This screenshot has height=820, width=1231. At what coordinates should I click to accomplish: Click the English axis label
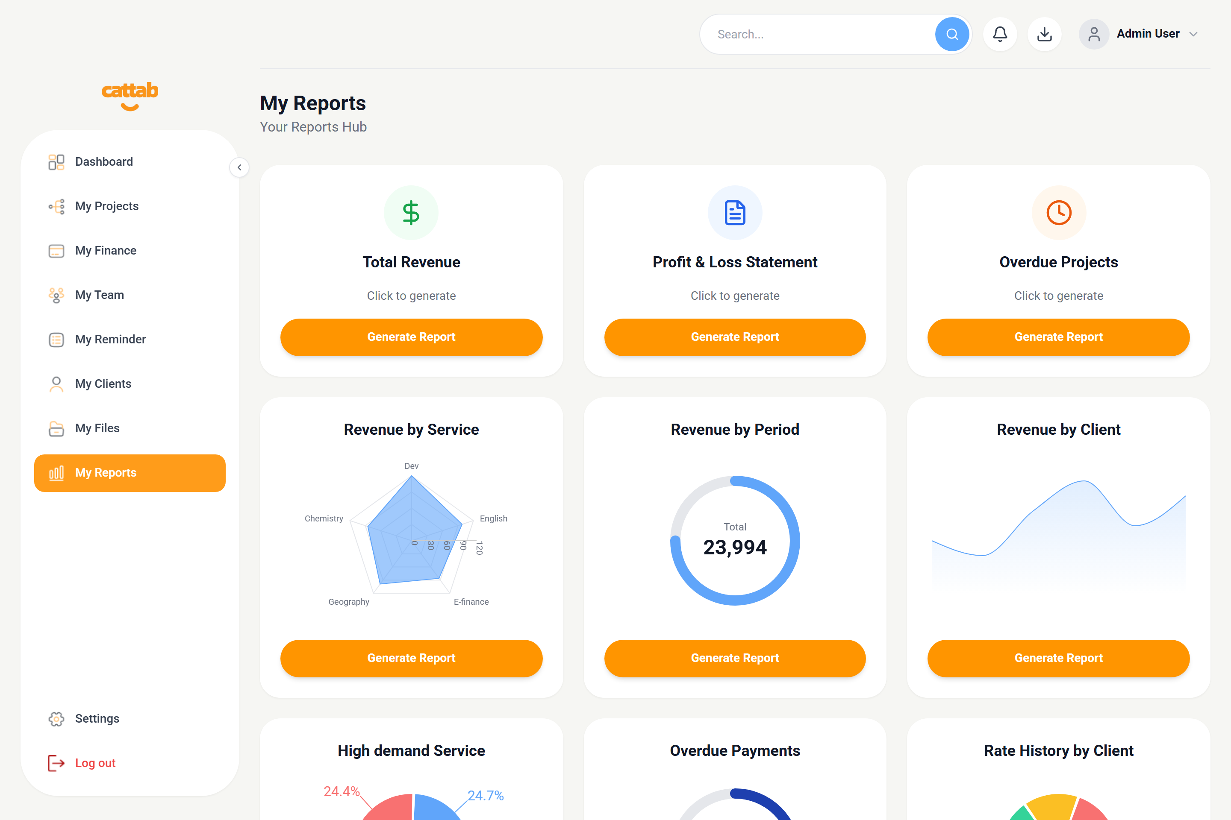[x=494, y=518]
